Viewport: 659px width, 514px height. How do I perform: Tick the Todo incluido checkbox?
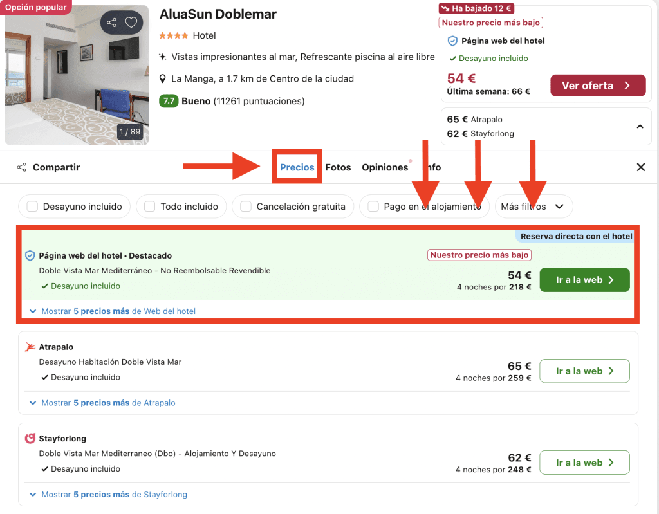tap(149, 207)
